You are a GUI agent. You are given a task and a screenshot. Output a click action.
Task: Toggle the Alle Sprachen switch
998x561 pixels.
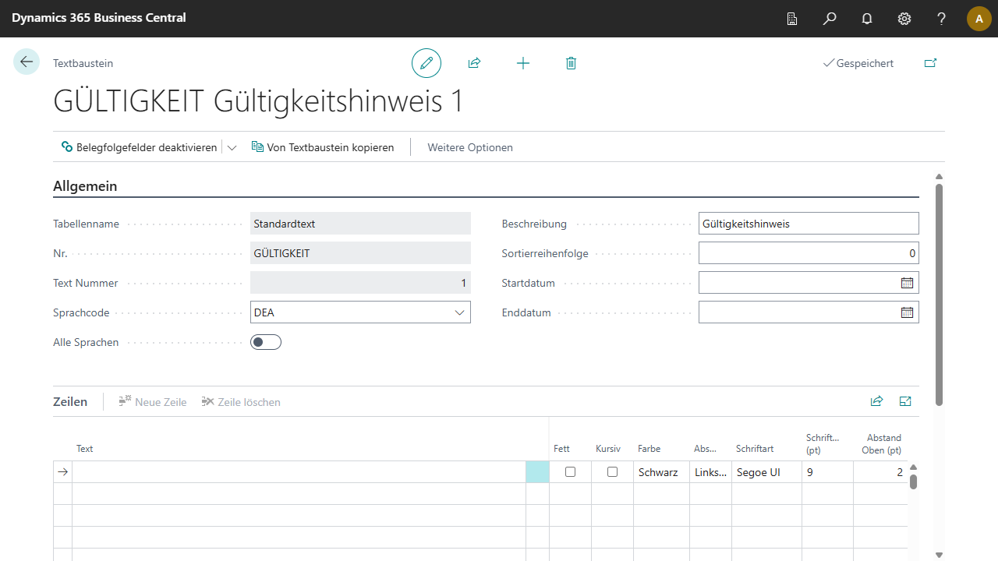point(266,342)
